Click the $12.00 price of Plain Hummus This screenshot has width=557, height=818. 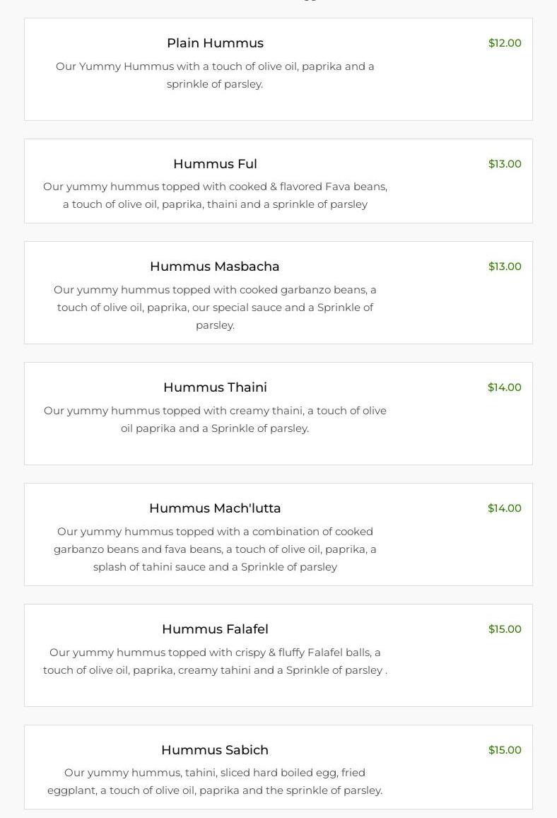click(505, 43)
